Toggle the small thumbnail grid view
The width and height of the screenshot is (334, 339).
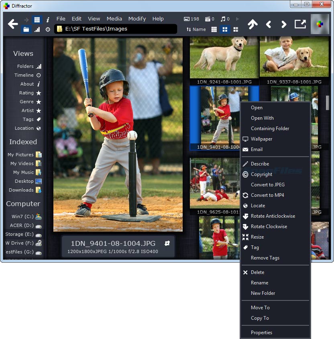214,29
